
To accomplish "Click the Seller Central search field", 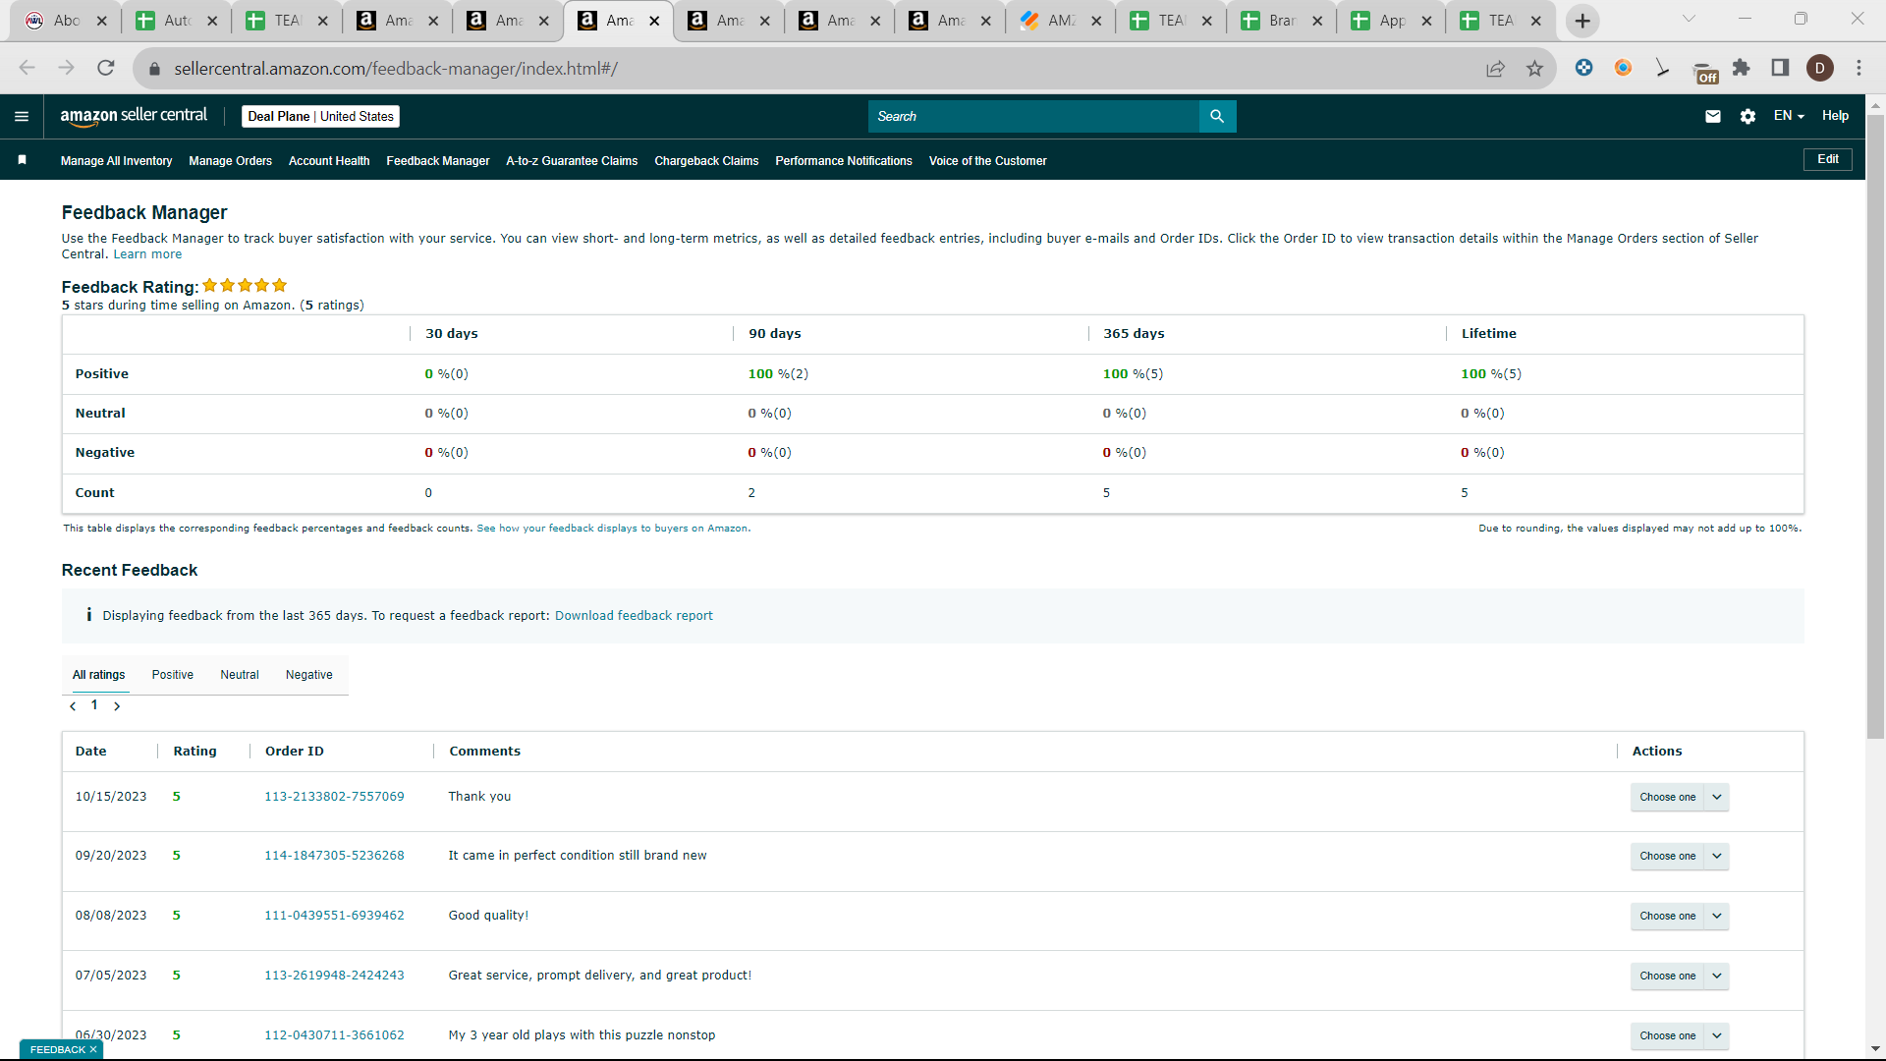I will 1033,116.
